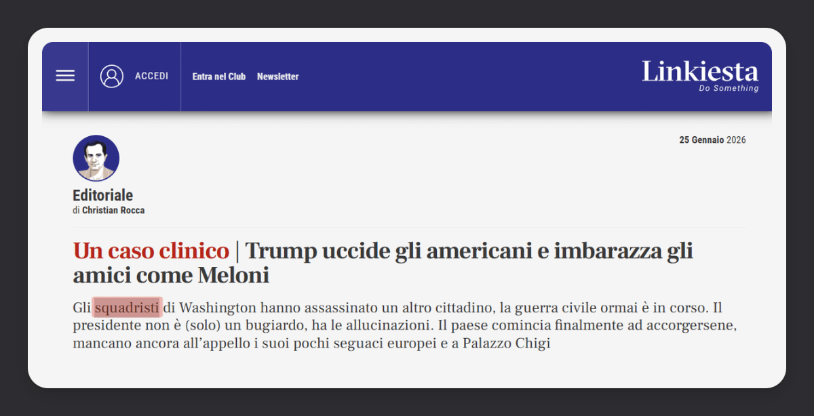
Task: Click the date 25 Gennaio
Action: pos(701,140)
